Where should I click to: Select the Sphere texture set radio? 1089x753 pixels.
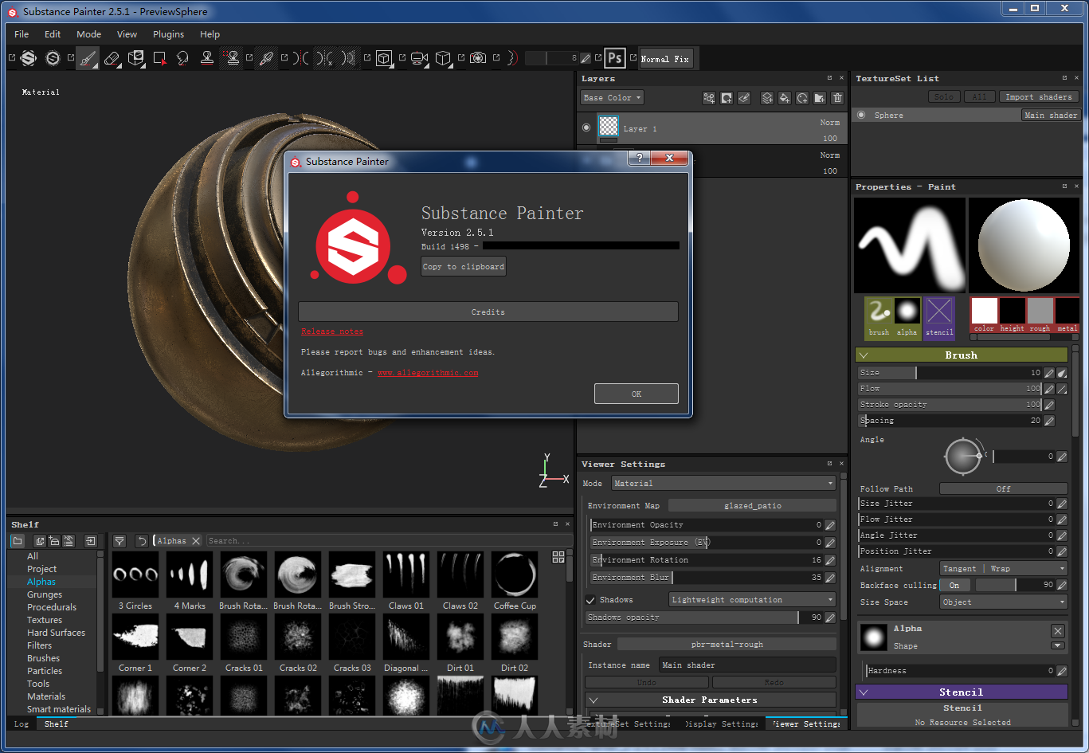(x=861, y=115)
